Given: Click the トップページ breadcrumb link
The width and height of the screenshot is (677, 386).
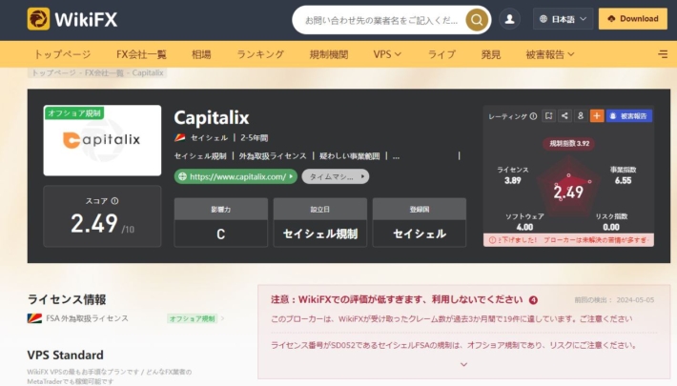Looking at the screenshot, I should click(x=54, y=72).
